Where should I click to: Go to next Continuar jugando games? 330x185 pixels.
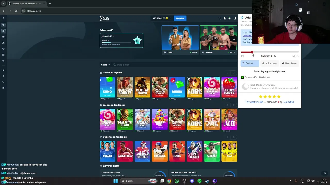click(234, 73)
